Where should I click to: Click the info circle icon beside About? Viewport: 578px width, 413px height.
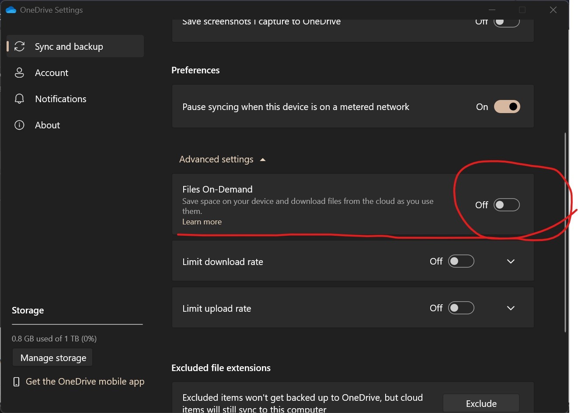point(19,125)
